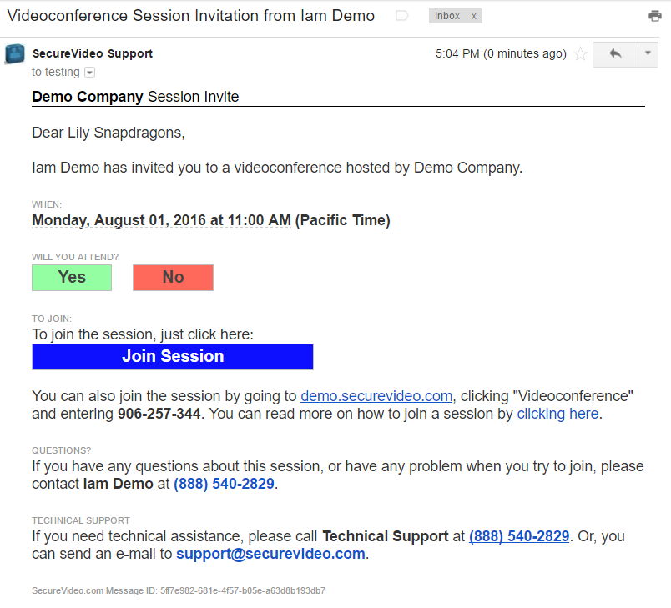Viewport: 671px width, 608px height.
Task: Toggle the importance marker beside the subject
Action: click(402, 16)
